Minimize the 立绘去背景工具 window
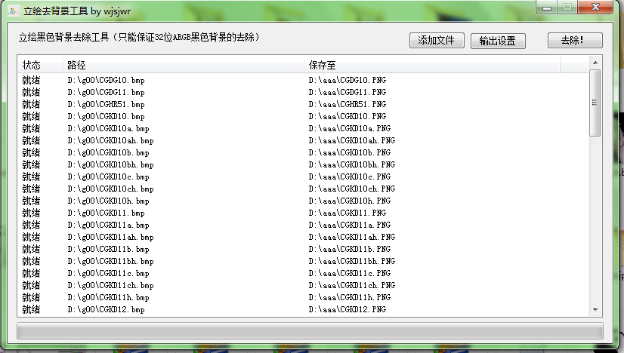Screen dimensions: 624x353 click(x=547, y=8)
